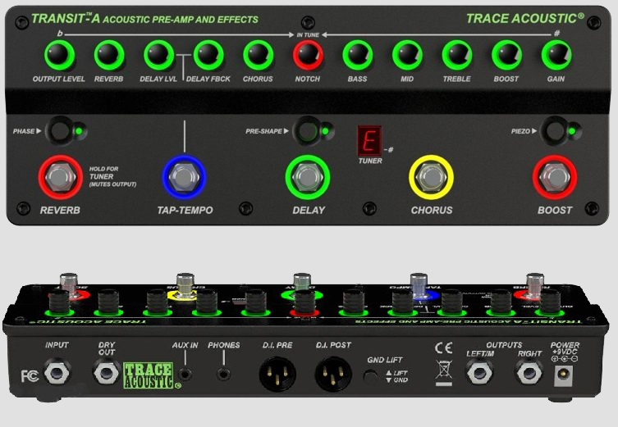The width and height of the screenshot is (618, 427).
Task: Click the Dry Out jack
Action: (x=104, y=375)
